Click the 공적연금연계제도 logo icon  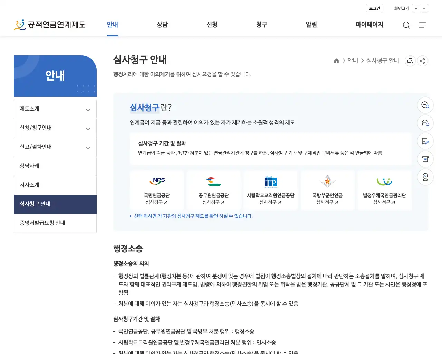point(20,25)
